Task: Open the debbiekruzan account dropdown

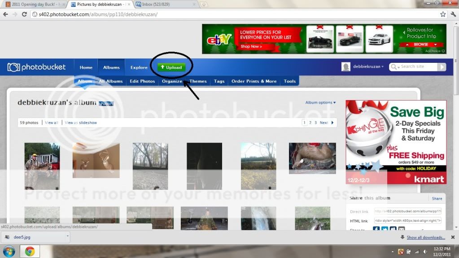Action: [x=368, y=67]
